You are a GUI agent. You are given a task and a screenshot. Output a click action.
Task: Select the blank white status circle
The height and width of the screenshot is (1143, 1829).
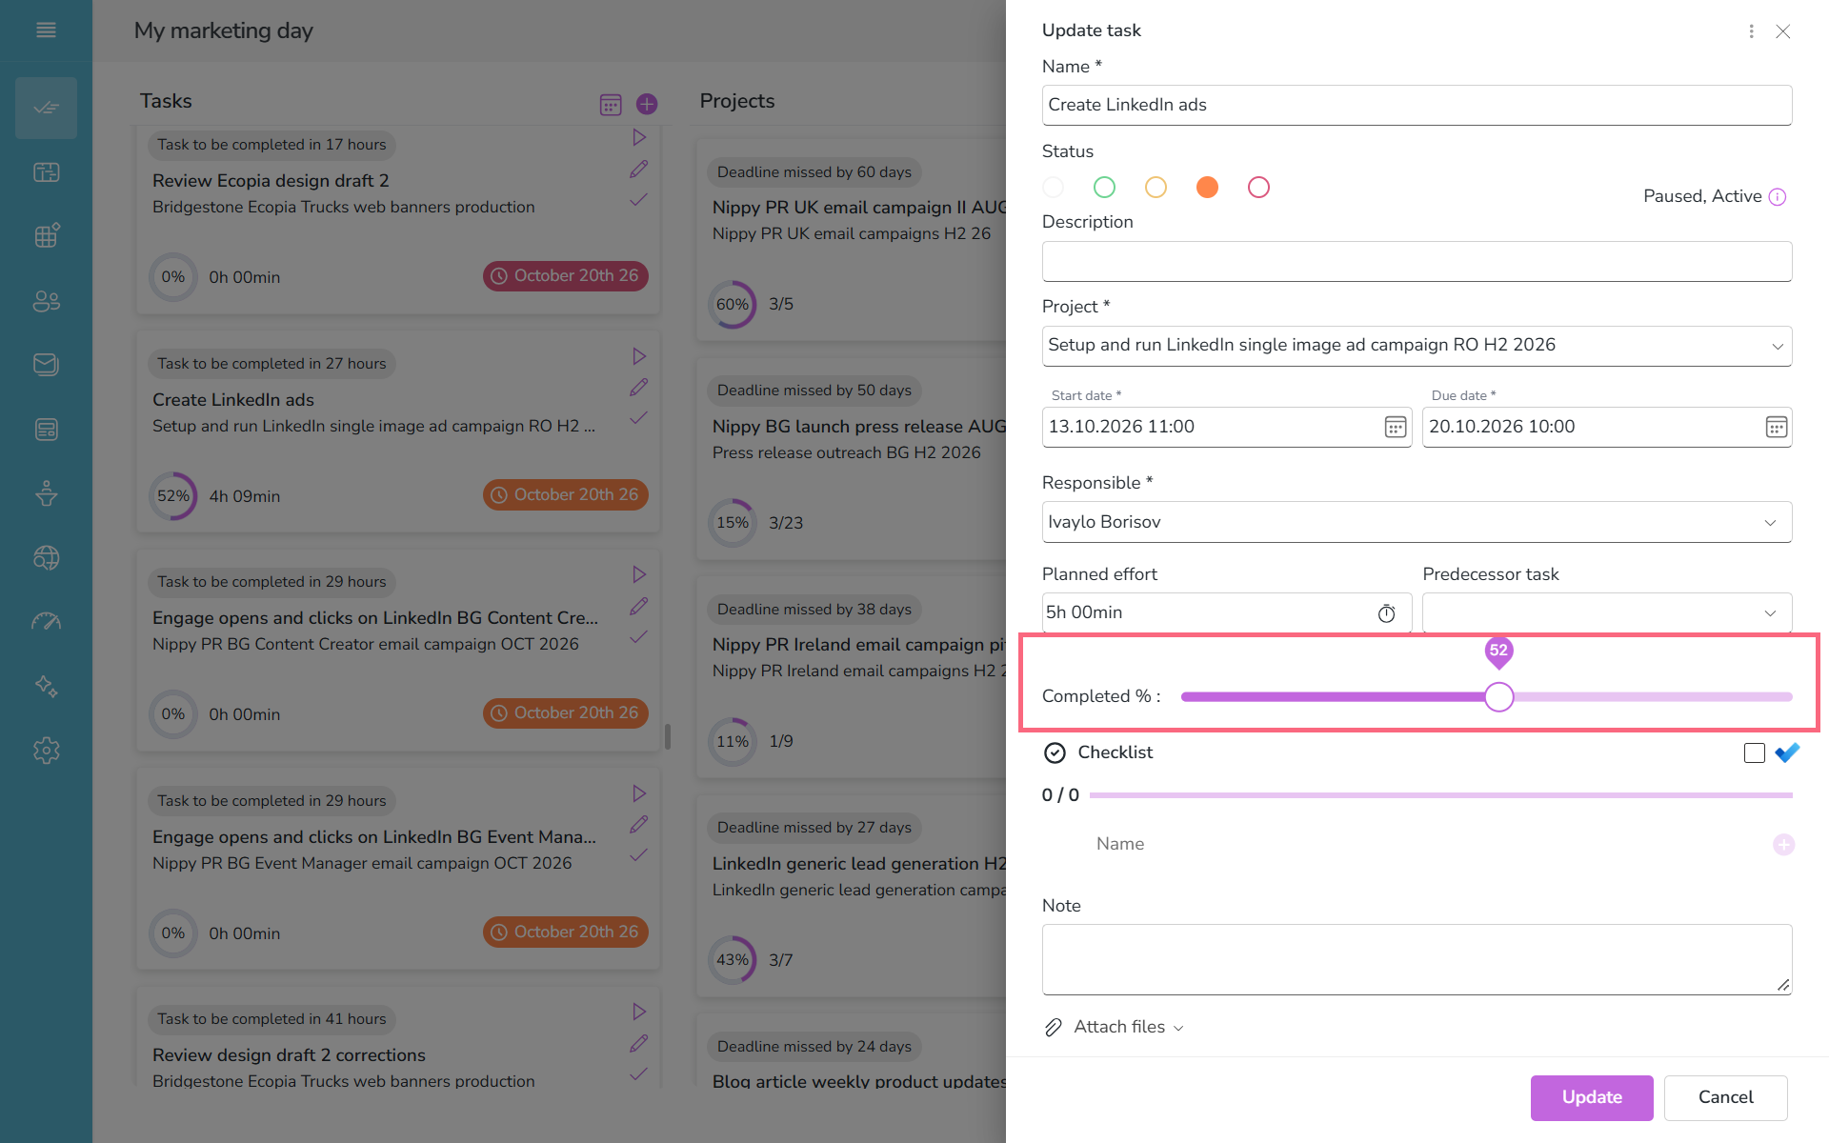(1053, 188)
